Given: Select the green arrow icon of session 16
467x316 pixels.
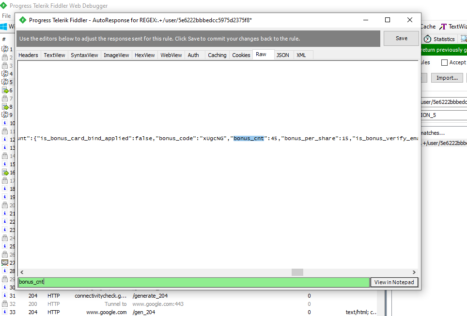Looking at the screenshot, I should [x=5, y=172].
